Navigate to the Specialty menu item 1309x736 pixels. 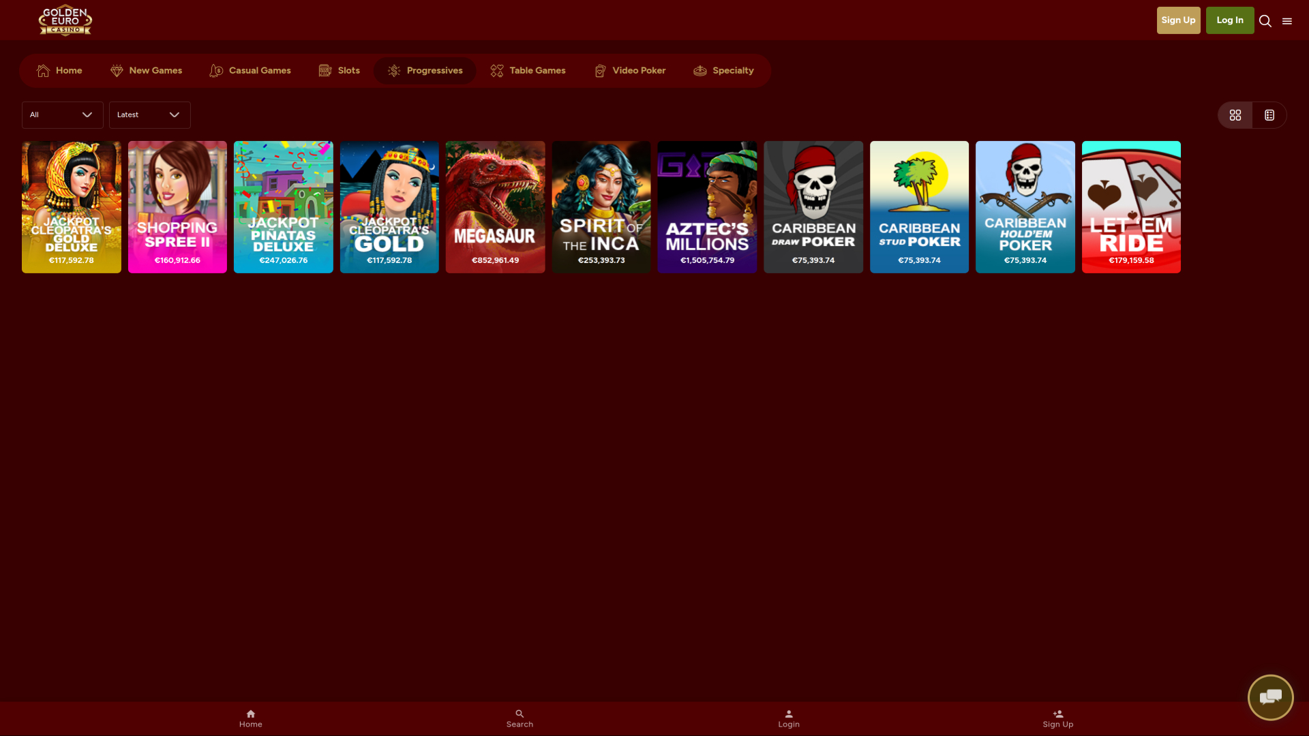point(723,70)
